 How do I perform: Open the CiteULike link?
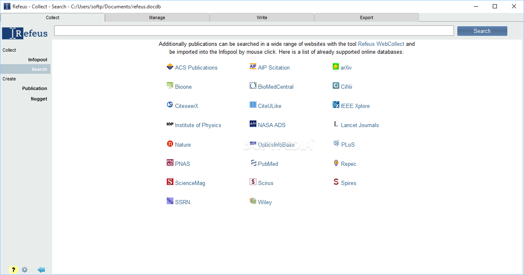(x=270, y=106)
